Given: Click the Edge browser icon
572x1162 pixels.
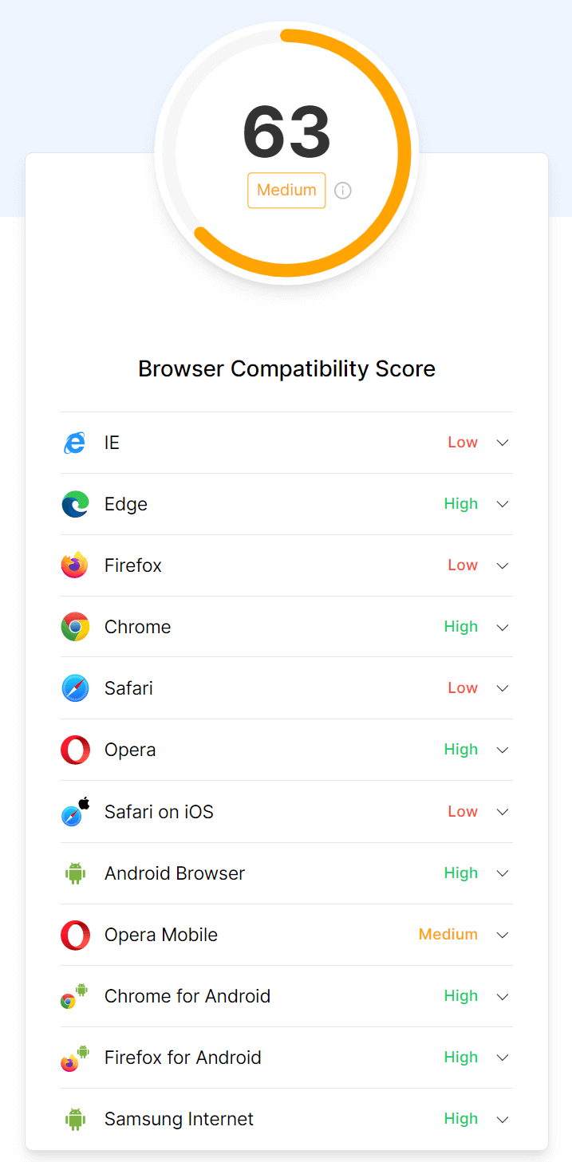Looking at the screenshot, I should 76,504.
